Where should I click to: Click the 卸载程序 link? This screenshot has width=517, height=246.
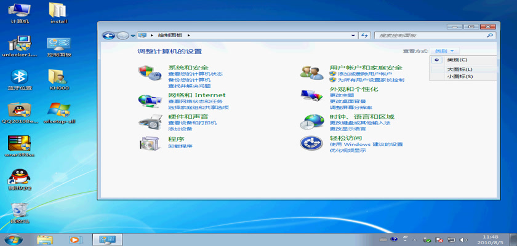point(180,146)
